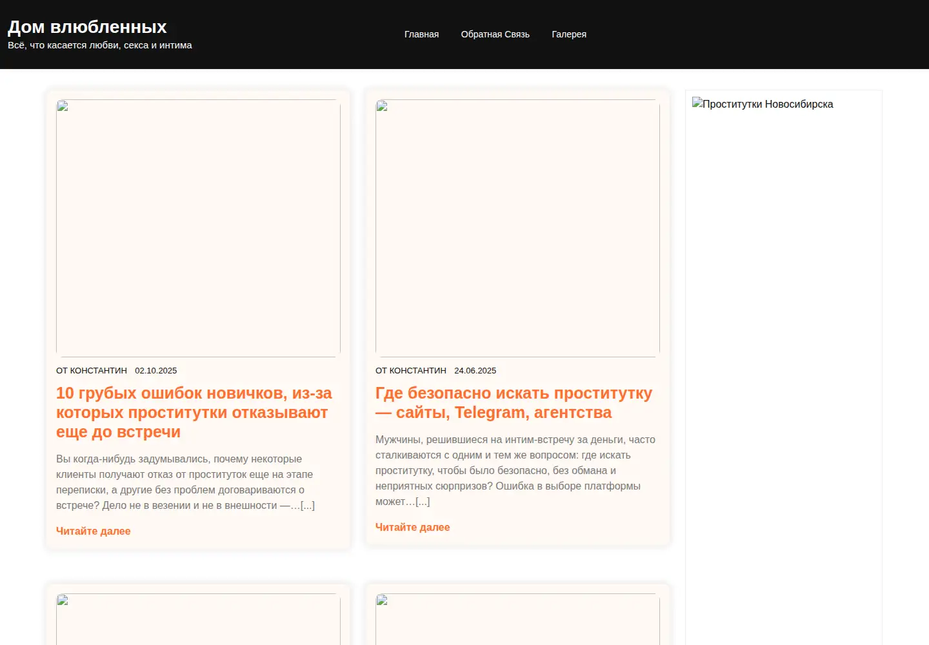The image size is (929, 645).
Task: Open the Главная menu item
Action: 421,34
